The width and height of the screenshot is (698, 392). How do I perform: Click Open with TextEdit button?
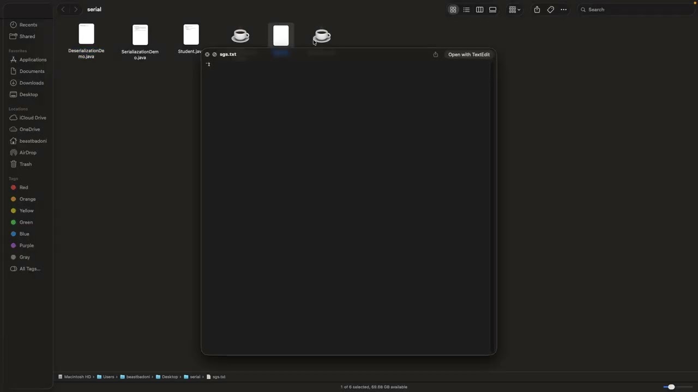coord(469,54)
